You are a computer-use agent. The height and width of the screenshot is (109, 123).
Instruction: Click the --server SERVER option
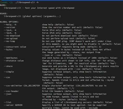13,105
